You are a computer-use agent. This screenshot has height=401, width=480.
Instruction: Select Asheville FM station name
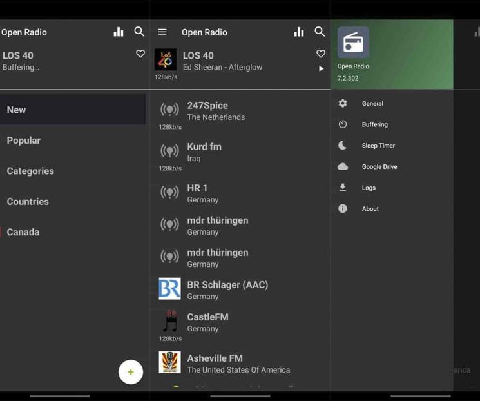tap(215, 358)
